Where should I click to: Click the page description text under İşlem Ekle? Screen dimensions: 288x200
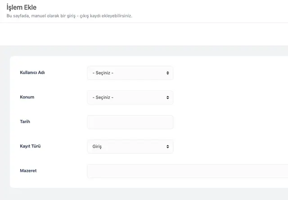coord(69,16)
